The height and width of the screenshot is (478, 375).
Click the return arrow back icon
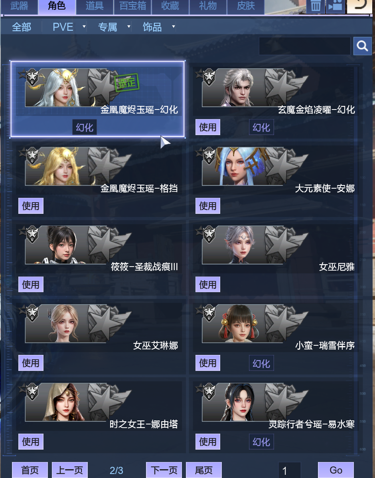(359, 6)
